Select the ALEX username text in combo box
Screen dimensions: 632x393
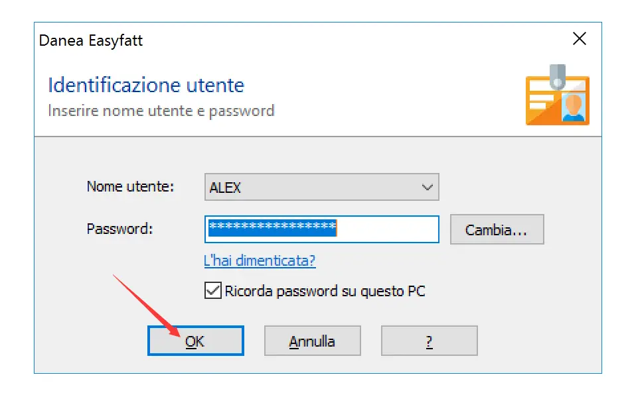tap(226, 188)
